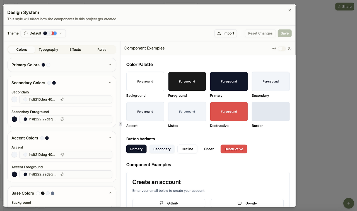This screenshot has height=211, width=357.
Task: Click the Import button
Action: (226, 33)
